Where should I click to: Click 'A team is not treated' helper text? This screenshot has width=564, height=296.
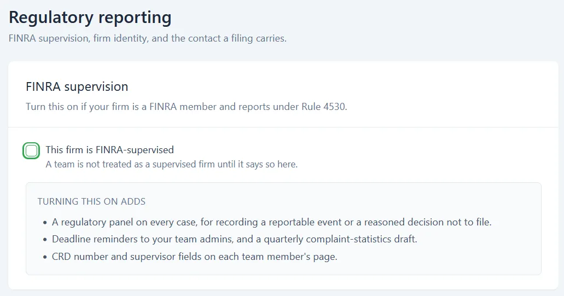pyautogui.click(x=172, y=164)
